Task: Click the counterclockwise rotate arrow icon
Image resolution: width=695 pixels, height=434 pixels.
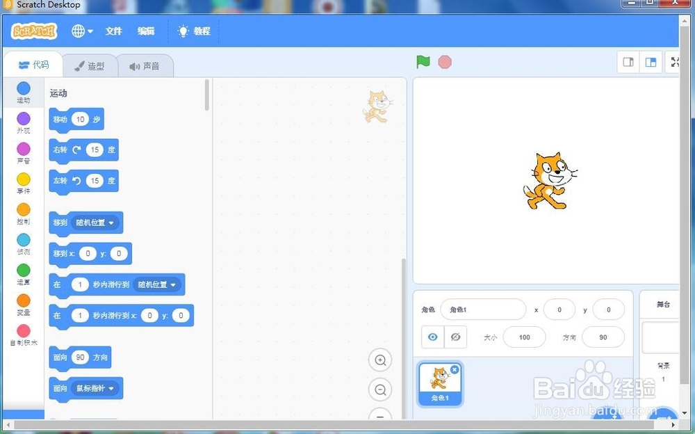Action: (76, 181)
